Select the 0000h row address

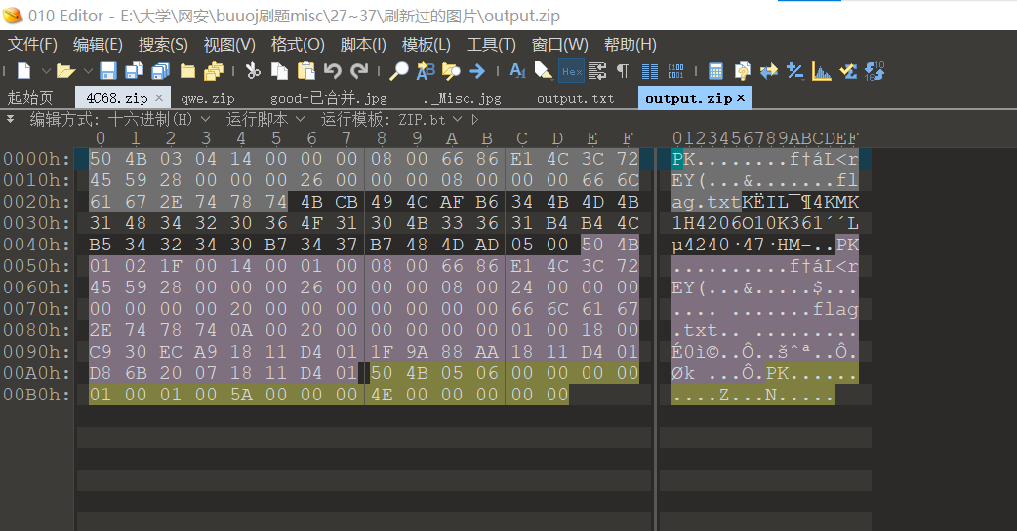point(36,159)
